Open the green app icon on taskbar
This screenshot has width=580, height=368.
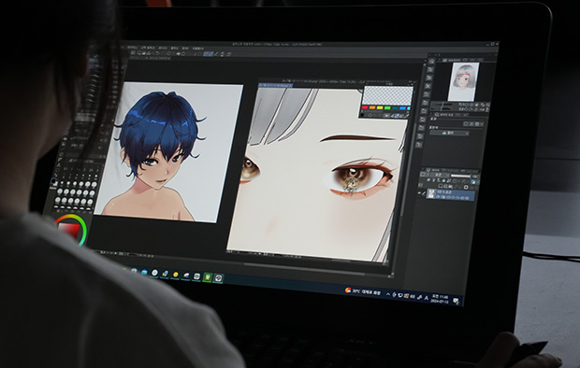(208, 277)
